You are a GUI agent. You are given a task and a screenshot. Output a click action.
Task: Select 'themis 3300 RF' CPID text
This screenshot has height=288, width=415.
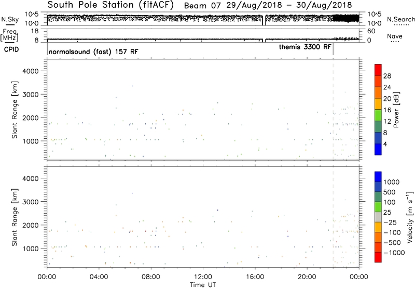tap(305, 47)
